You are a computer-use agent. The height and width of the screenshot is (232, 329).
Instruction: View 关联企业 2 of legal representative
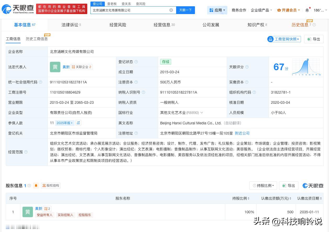click(x=82, y=67)
